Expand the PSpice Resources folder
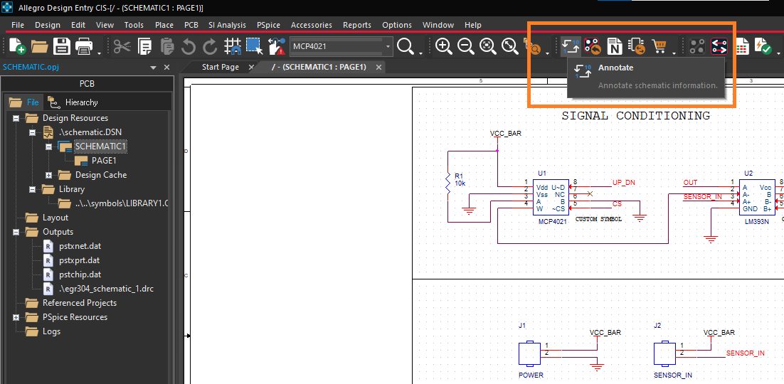 tap(16, 317)
